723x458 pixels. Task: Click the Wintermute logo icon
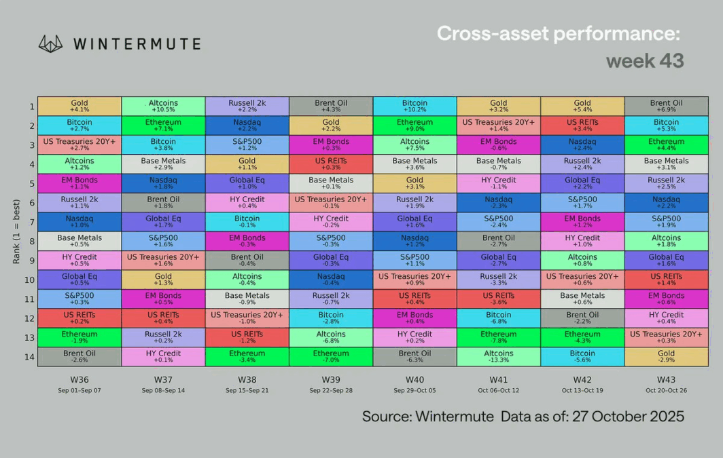[51, 44]
